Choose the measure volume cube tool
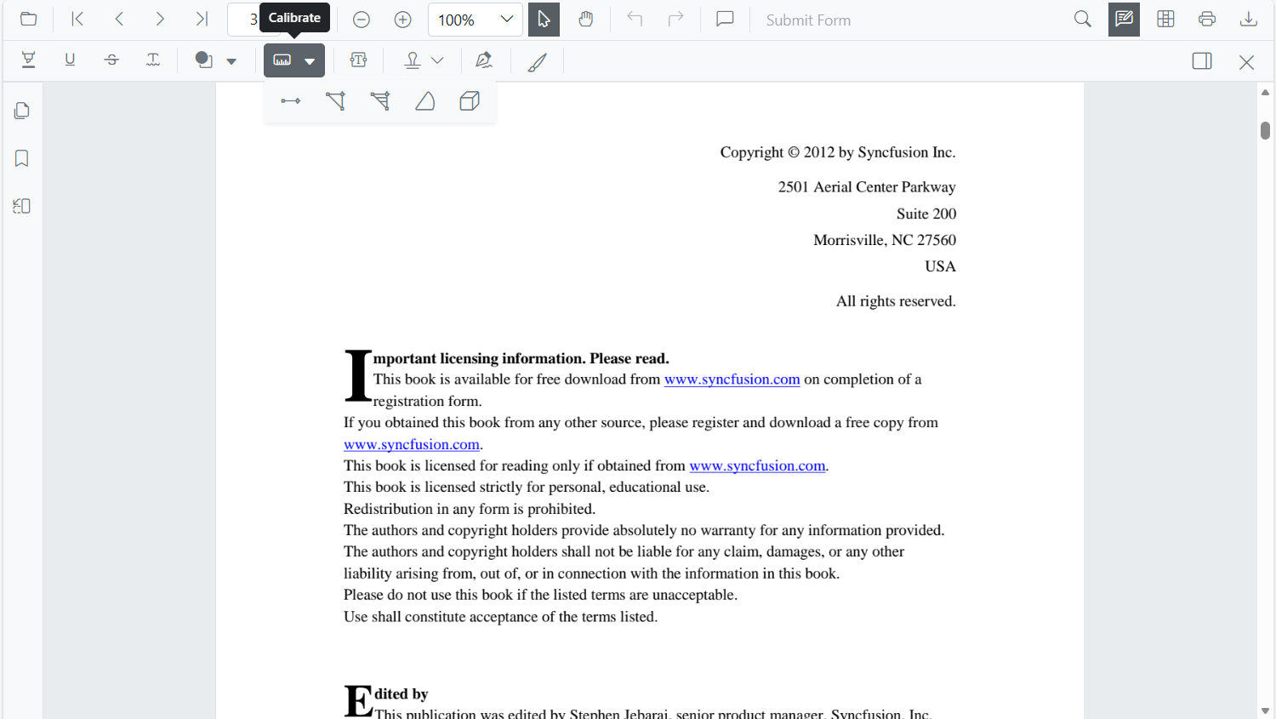The width and height of the screenshot is (1276, 719). click(470, 101)
